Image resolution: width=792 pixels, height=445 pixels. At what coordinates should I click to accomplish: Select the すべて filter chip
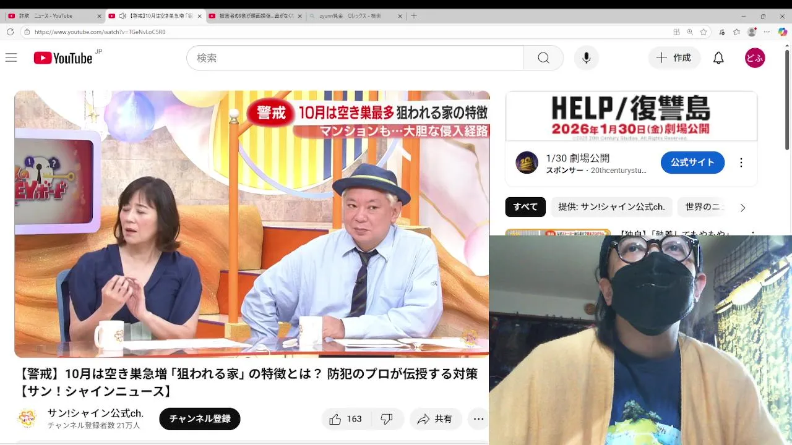(525, 207)
